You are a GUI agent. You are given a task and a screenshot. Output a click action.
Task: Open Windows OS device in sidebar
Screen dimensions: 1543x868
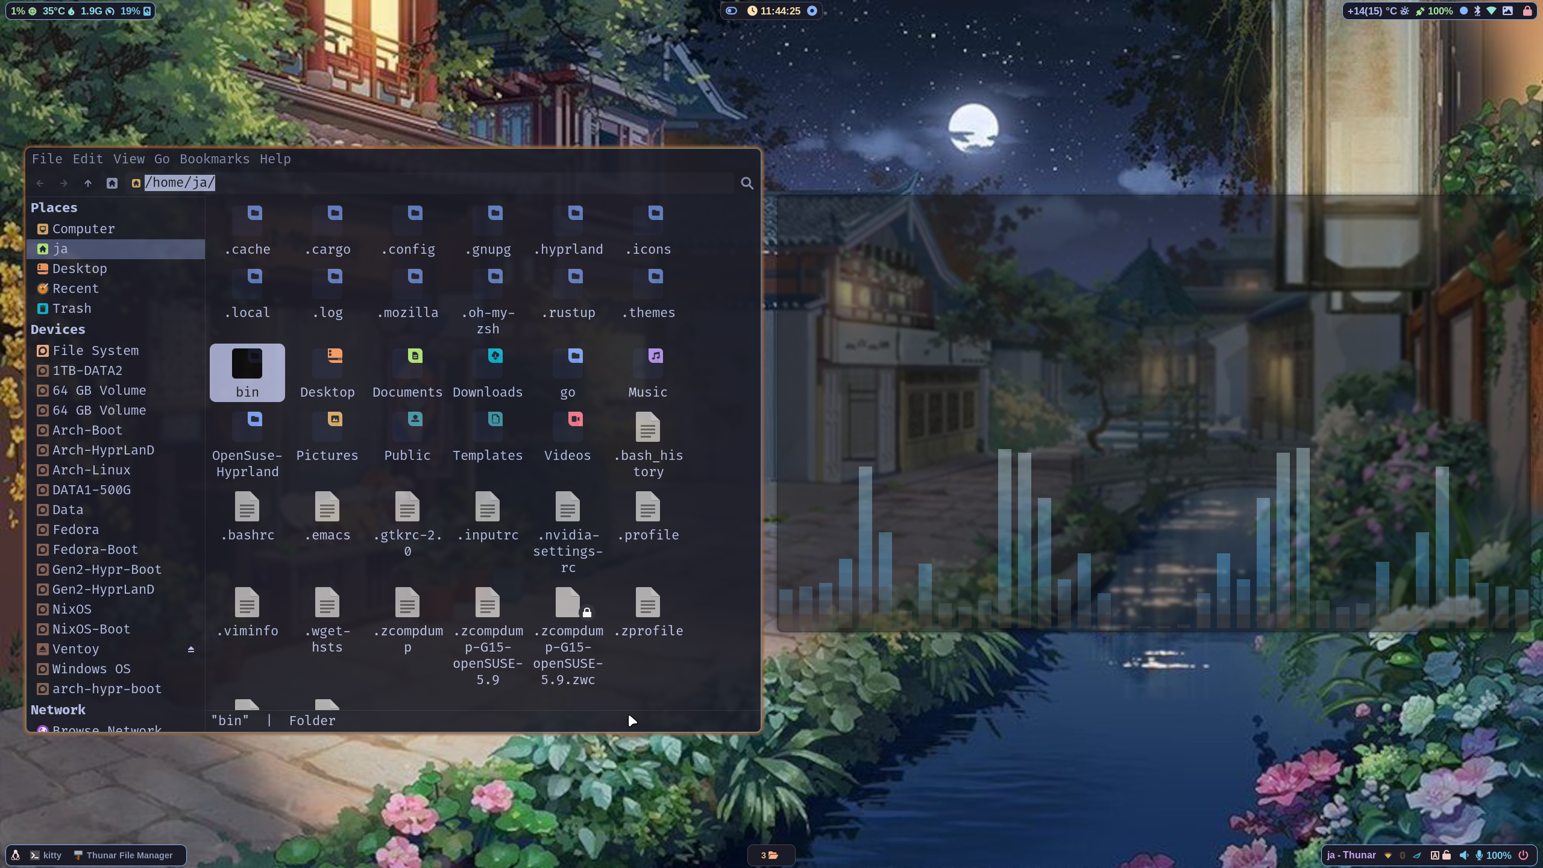(x=91, y=669)
